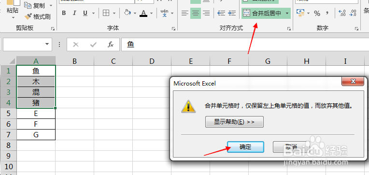Align text right
This screenshot has width=369, height=175.
pyautogui.click(x=206, y=13)
